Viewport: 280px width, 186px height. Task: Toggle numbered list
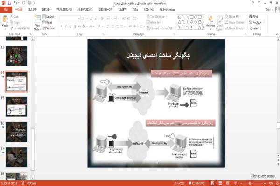pyautogui.click(x=116, y=19)
